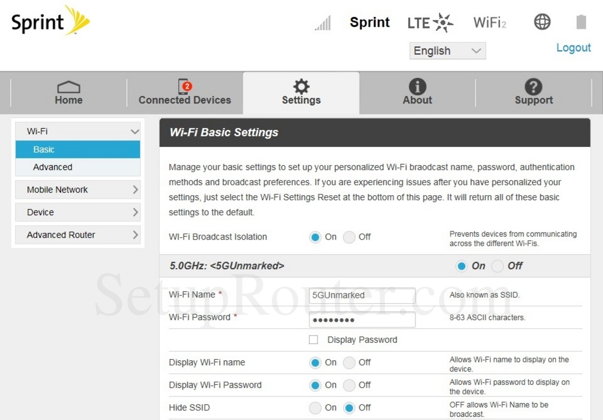Click the '5.0GHz: <5GUnmarked>' section title
This screenshot has height=420, width=603.
[226, 266]
